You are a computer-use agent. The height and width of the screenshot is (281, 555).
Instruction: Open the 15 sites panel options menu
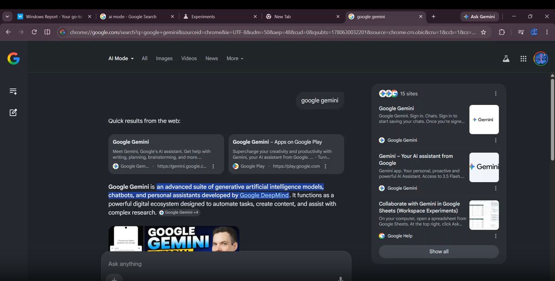click(496, 94)
